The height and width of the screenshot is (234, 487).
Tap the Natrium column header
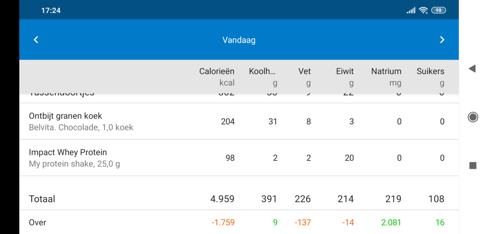[386, 71]
